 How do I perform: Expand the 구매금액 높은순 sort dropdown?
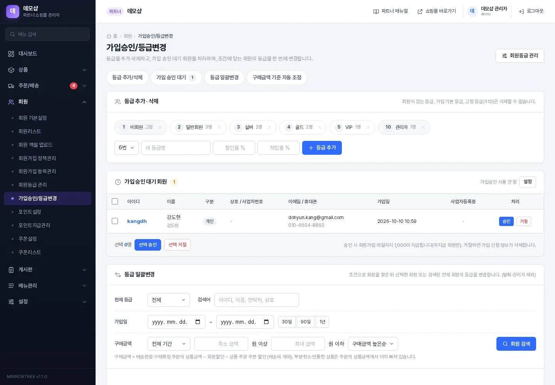pos(373,344)
